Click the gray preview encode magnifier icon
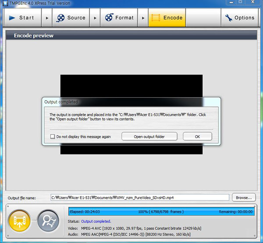This screenshot has width=263, height=243. tap(49, 221)
